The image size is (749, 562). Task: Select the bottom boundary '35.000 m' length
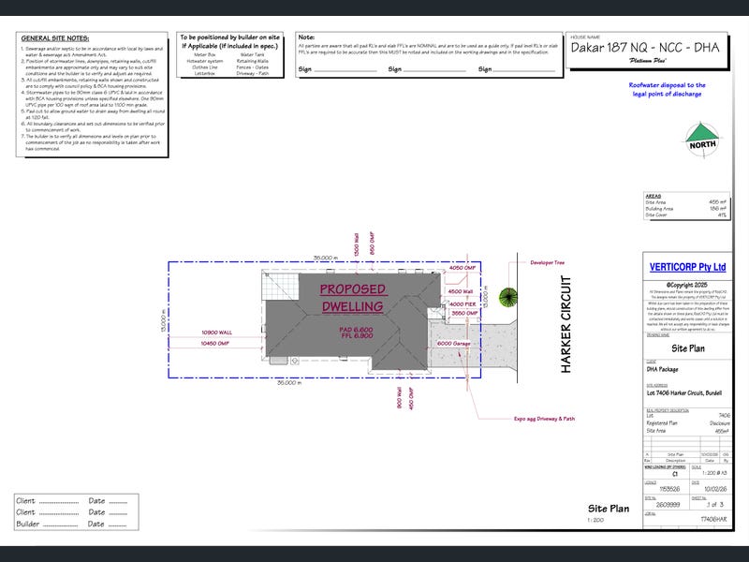[289, 383]
